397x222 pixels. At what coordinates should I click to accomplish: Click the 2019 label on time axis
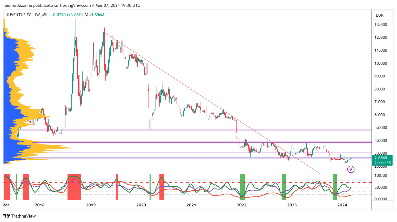[91, 205]
